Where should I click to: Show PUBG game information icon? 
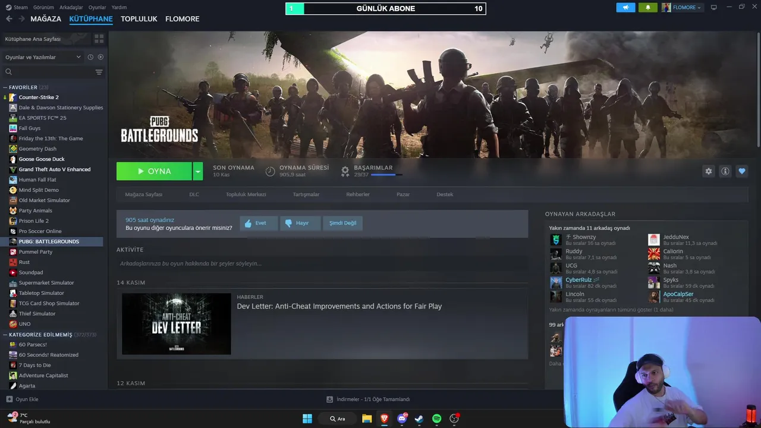[725, 171]
